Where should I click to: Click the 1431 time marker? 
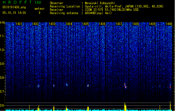(19, 24)
